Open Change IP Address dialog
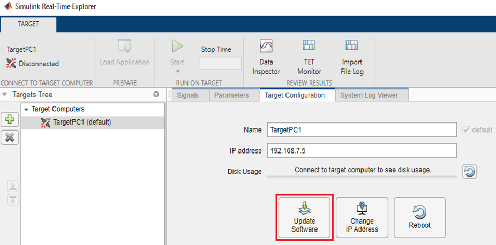496x245 pixels. click(x=362, y=217)
